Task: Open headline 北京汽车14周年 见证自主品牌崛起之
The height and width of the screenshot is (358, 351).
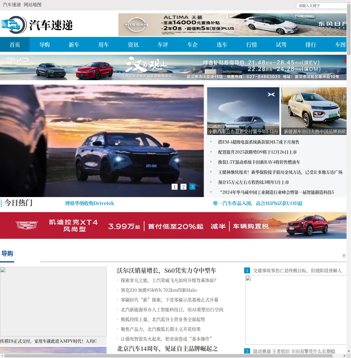Action: [167, 349]
